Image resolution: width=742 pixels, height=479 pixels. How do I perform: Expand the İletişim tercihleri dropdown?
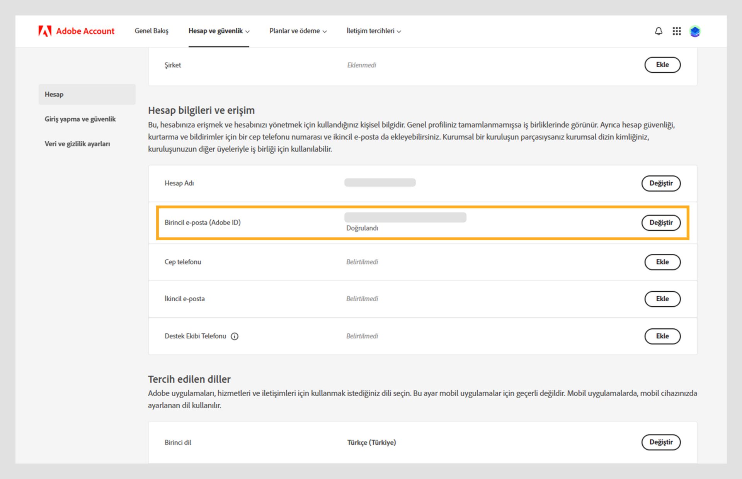pyautogui.click(x=373, y=31)
